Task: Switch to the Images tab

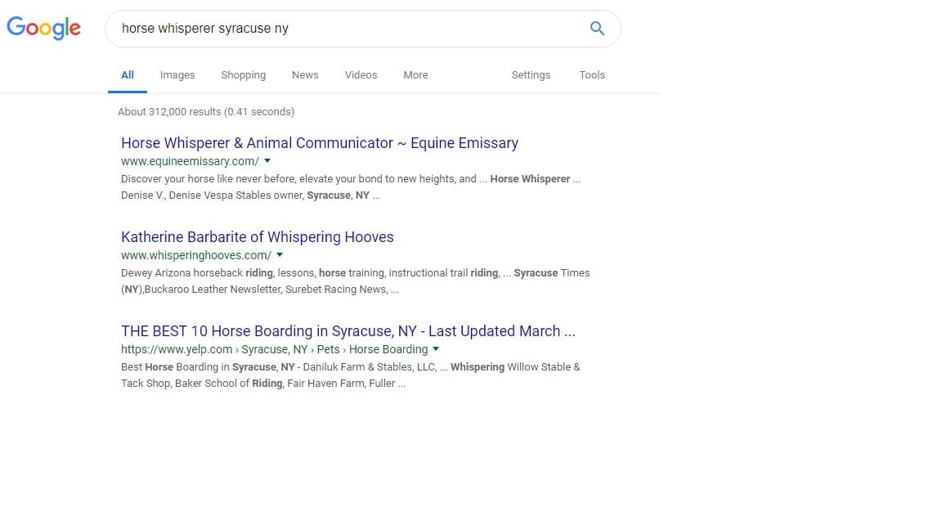Action: click(x=177, y=75)
